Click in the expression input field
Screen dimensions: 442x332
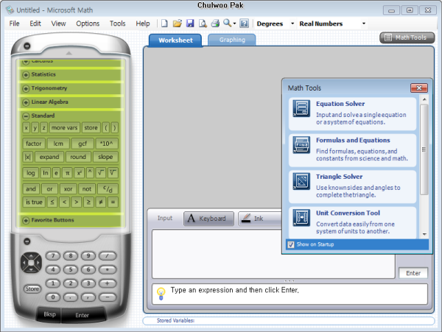pyautogui.click(x=273, y=254)
